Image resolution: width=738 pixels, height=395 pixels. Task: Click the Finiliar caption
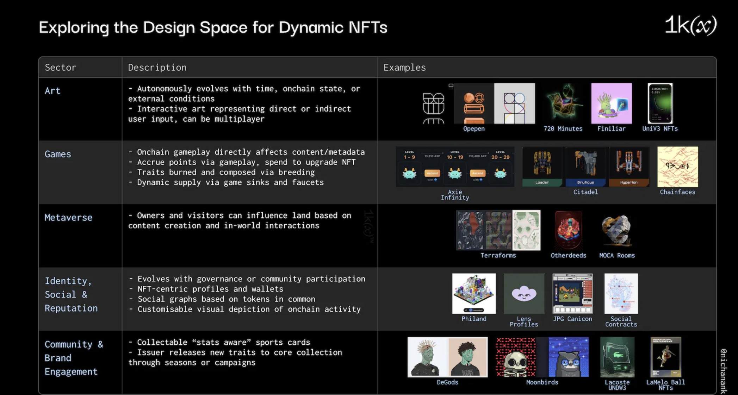(x=611, y=129)
